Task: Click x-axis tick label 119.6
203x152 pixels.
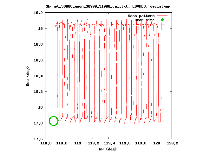Action: coord(125,143)
